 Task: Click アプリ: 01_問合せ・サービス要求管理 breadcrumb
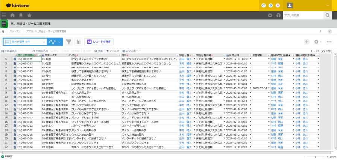pyautogui.click(x=46, y=31)
